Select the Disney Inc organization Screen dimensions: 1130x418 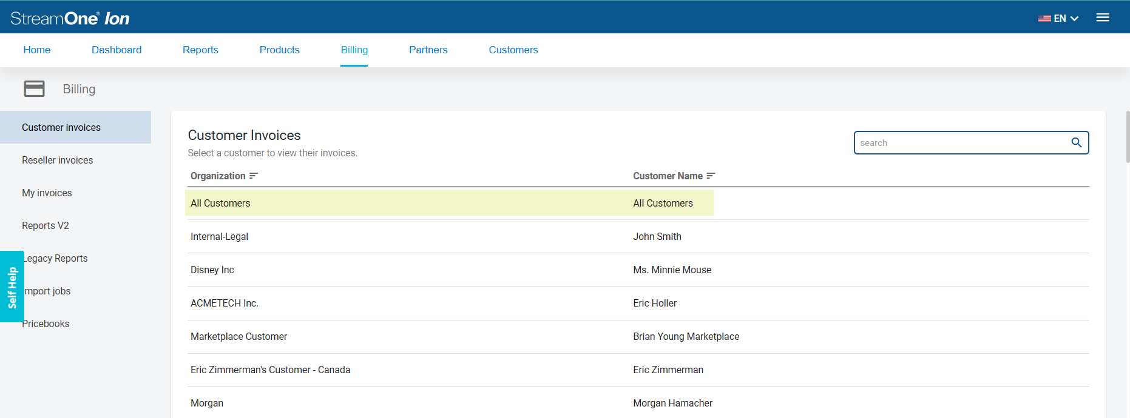coord(212,270)
